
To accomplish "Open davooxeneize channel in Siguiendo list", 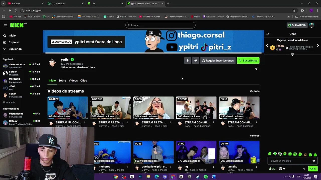I will click(21, 66).
